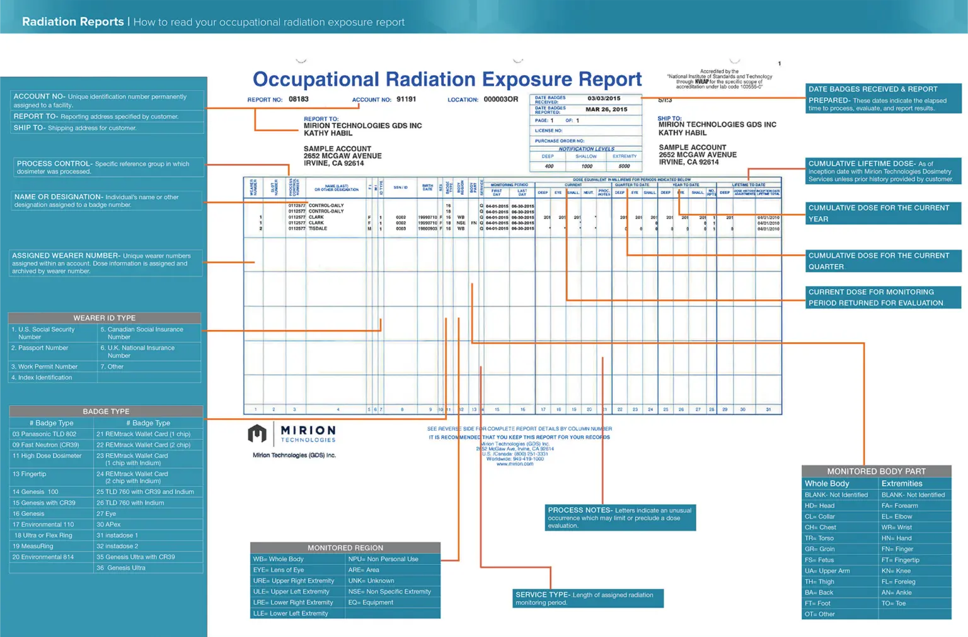
Task: Select '03 Panasonic TLD 802' badge row
Action: tap(51, 434)
